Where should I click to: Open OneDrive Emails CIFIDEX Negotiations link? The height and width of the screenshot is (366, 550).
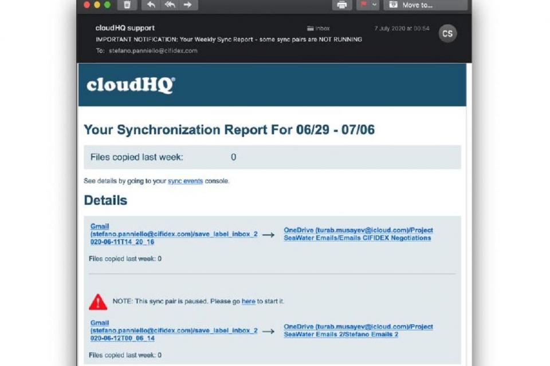[358, 234]
